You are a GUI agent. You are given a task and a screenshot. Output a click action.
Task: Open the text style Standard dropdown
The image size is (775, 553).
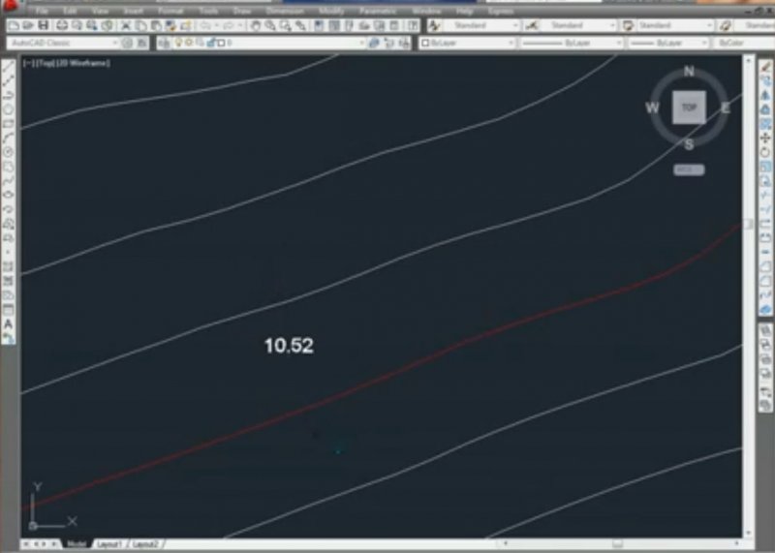pyautogui.click(x=480, y=25)
